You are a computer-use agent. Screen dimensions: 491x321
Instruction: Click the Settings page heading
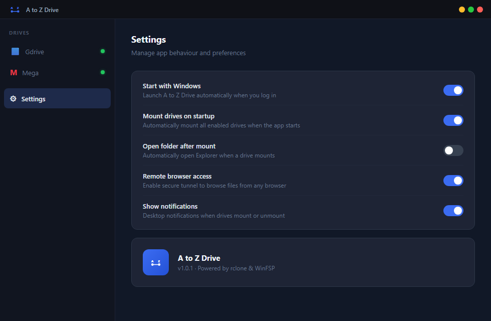148,40
